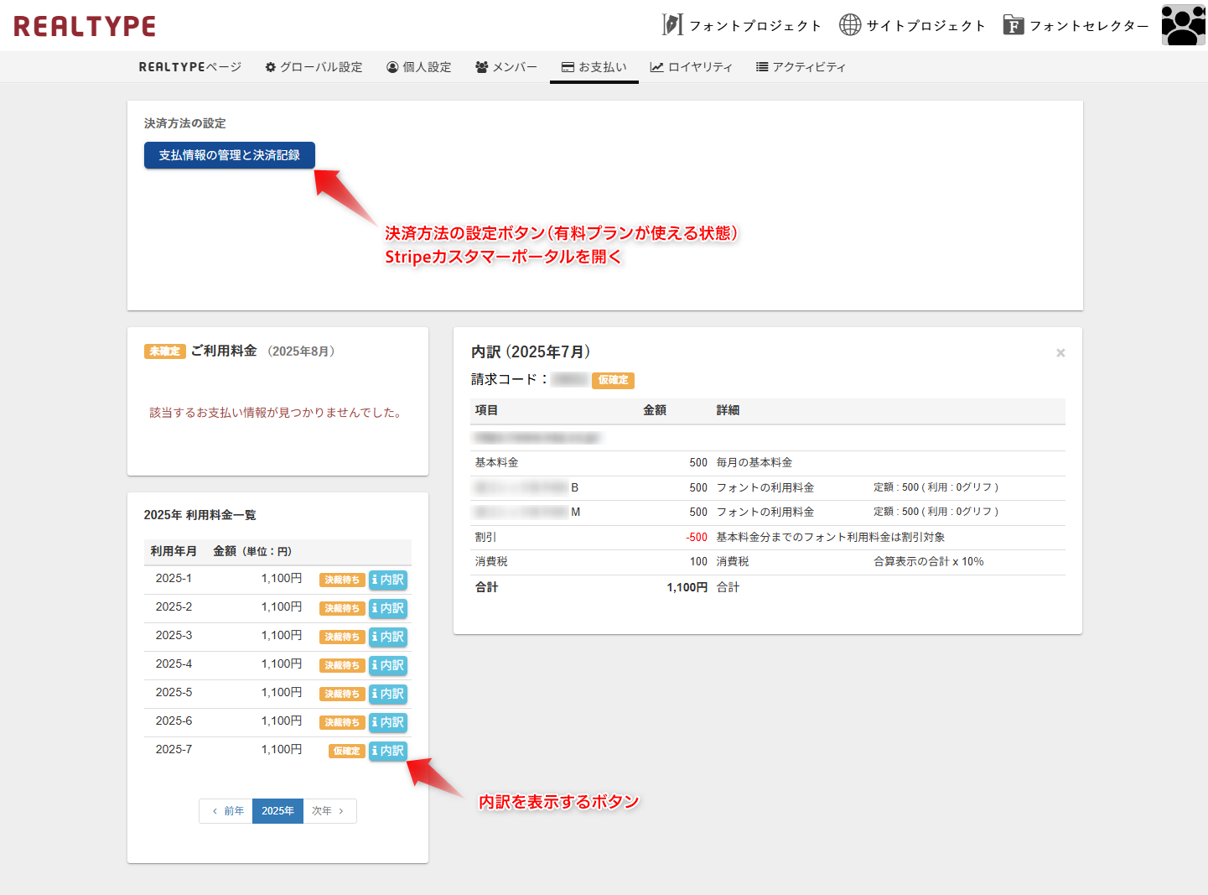Click 決裁待ち badge for 2025-1
The image size is (1208, 895).
click(342, 580)
